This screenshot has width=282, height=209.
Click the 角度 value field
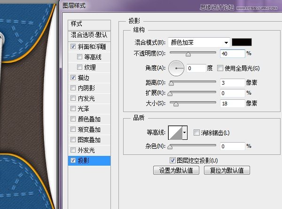[x=196, y=68]
